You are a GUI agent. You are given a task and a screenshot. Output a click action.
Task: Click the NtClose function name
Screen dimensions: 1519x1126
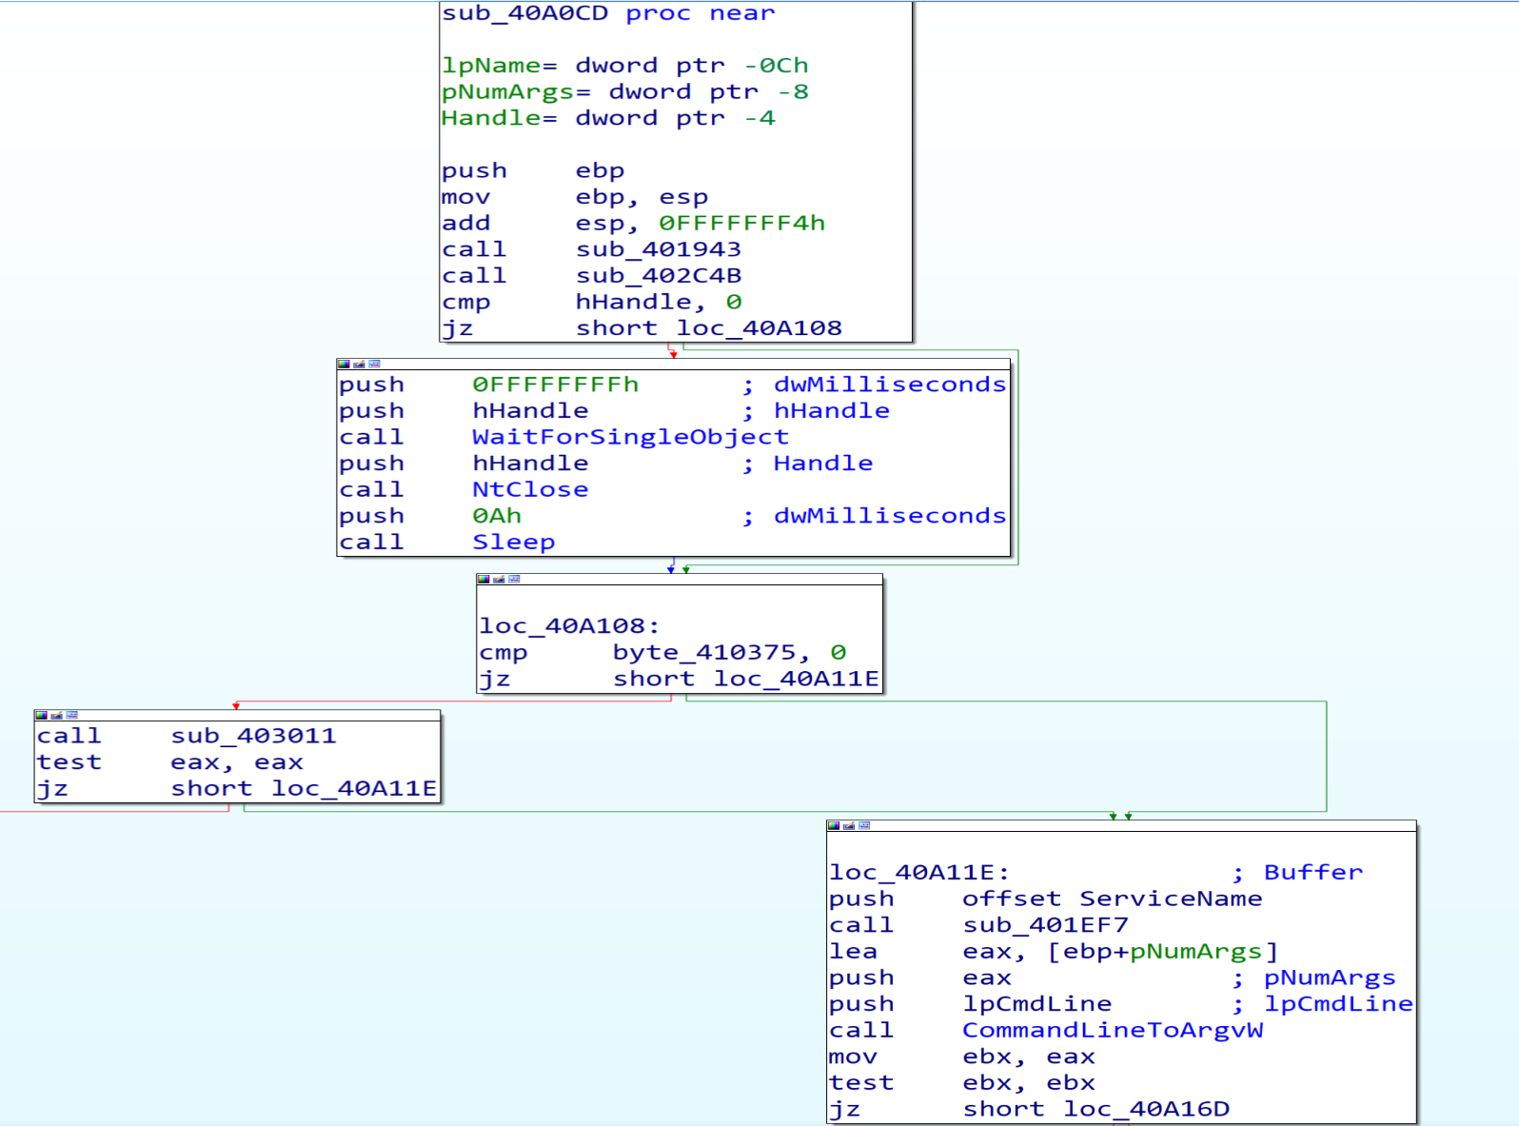[530, 489]
